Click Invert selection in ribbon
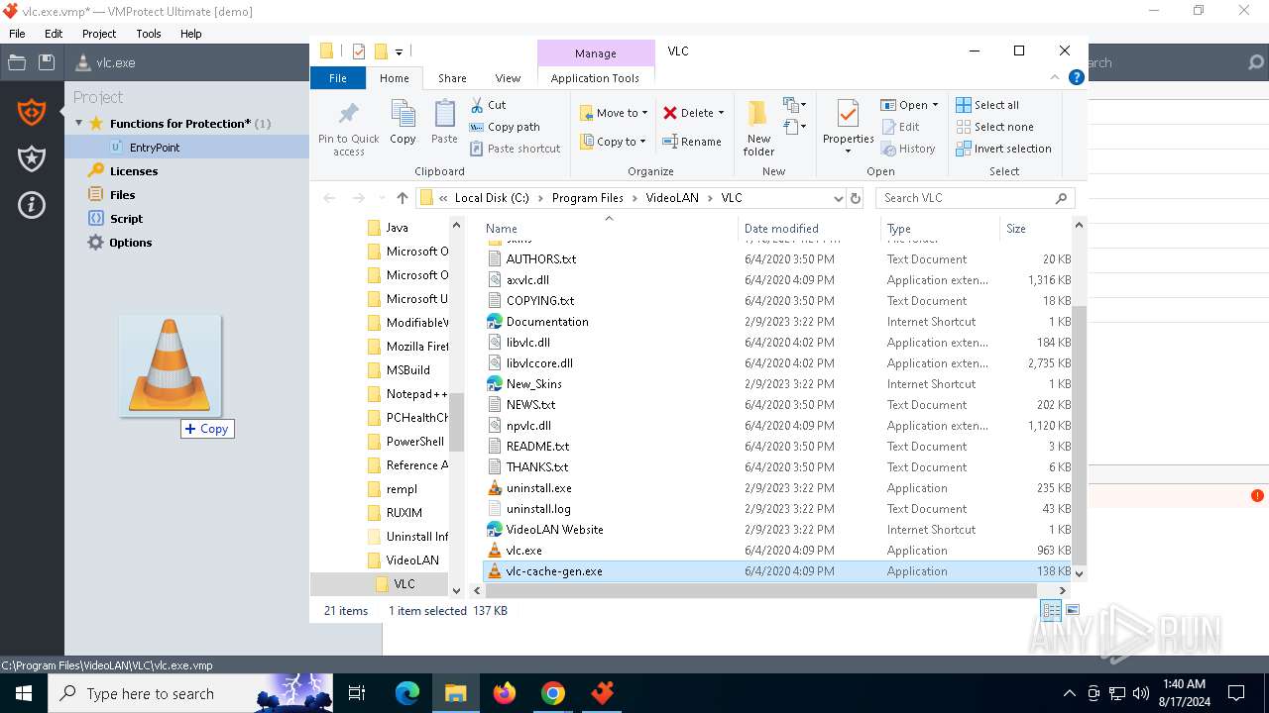1269x713 pixels. (1003, 149)
